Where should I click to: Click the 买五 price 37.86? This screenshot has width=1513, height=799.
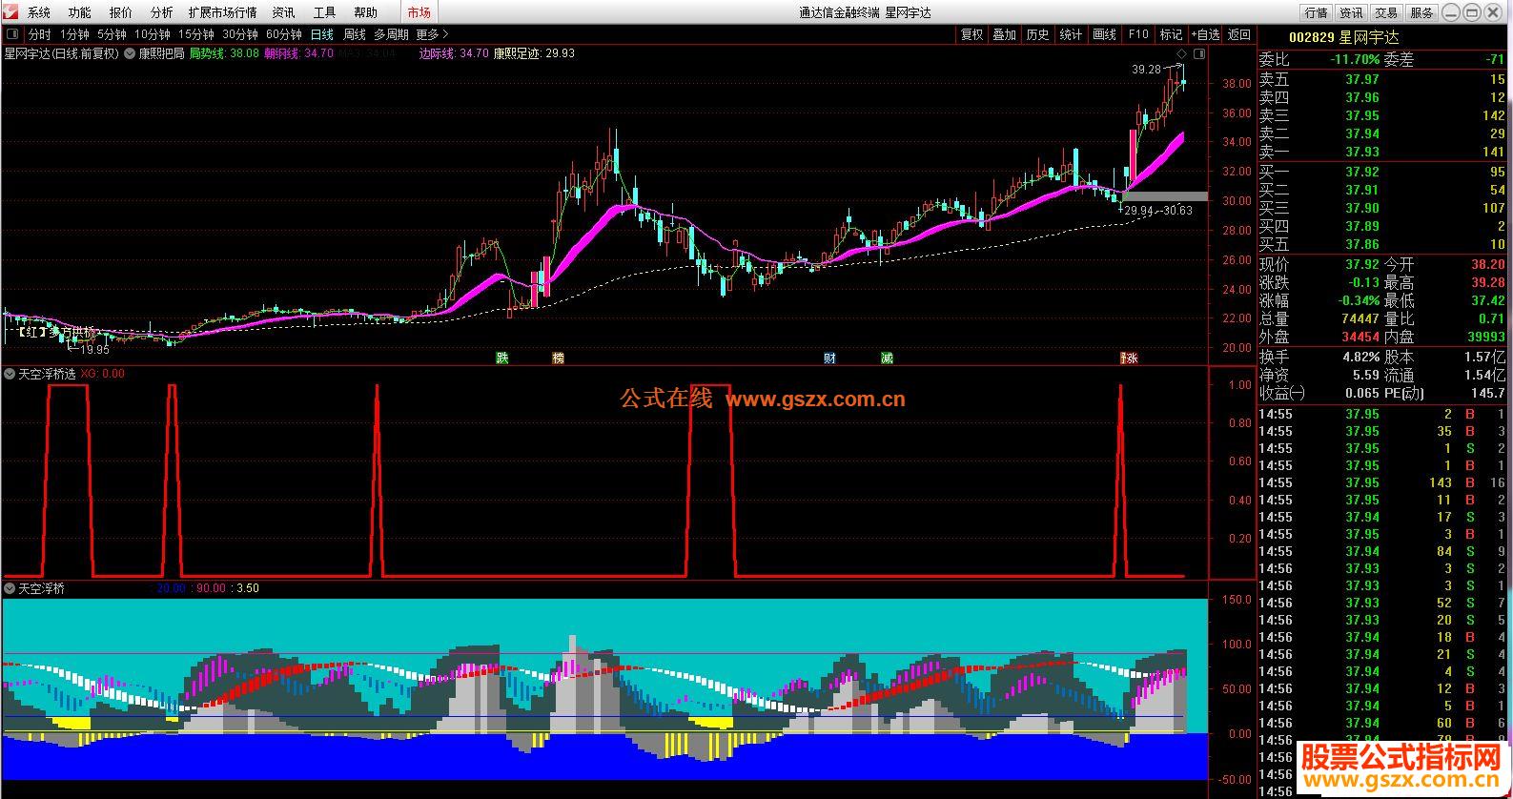click(x=1362, y=244)
